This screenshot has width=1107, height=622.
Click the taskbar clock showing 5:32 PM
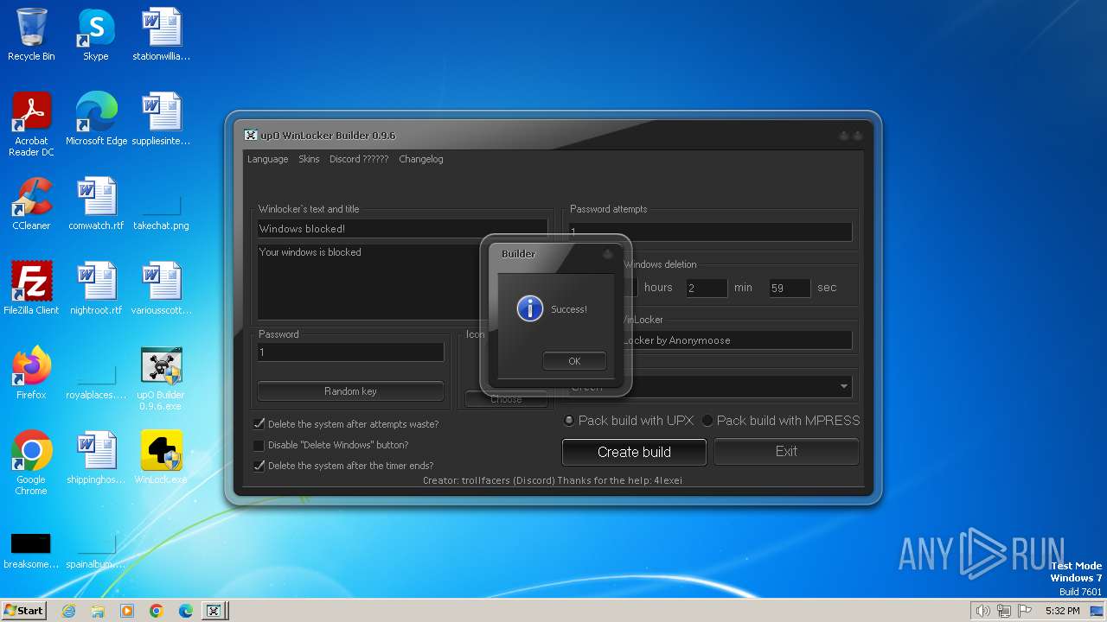click(x=1062, y=611)
